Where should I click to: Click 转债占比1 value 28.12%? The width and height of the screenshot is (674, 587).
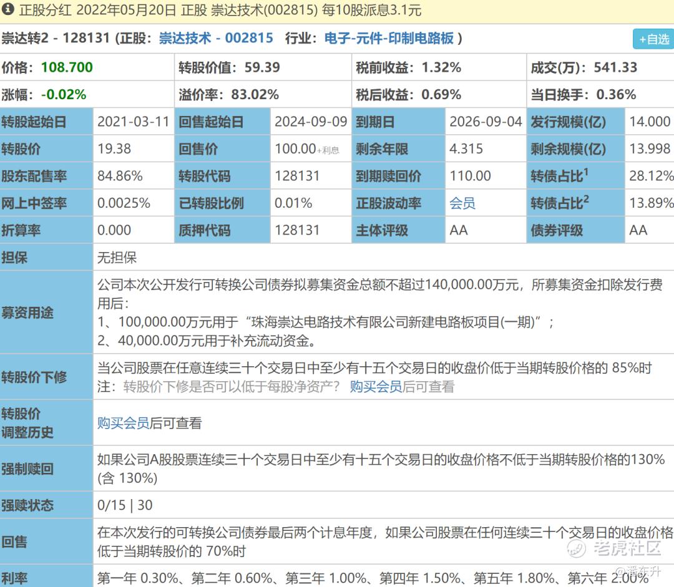[651, 176]
